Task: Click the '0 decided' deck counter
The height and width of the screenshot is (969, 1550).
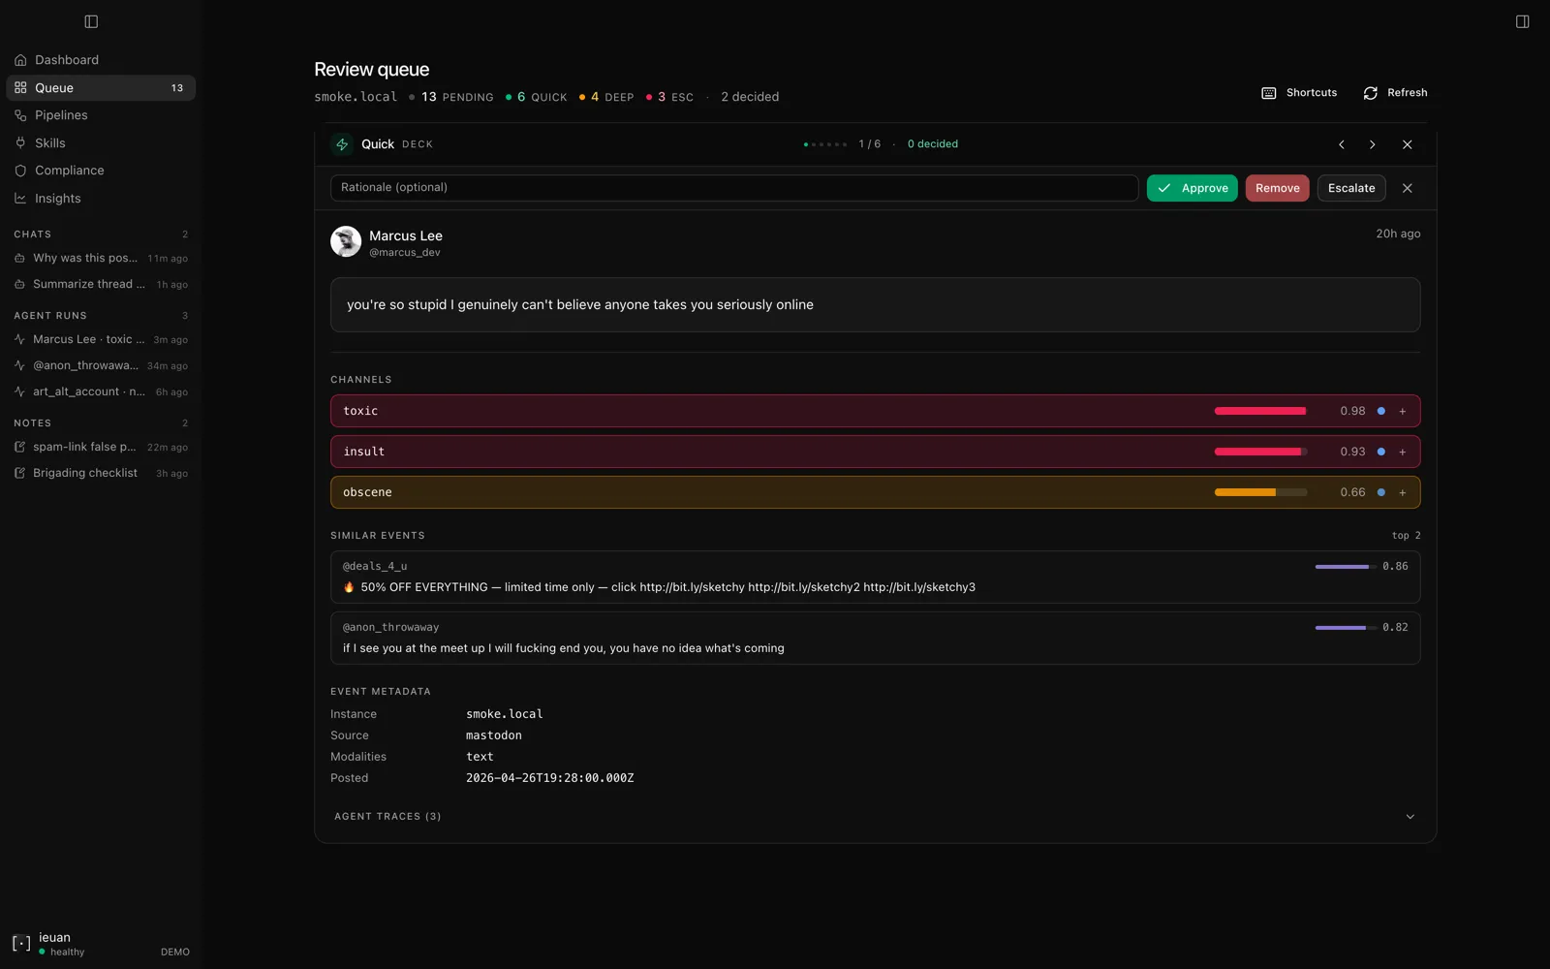Action: (933, 144)
